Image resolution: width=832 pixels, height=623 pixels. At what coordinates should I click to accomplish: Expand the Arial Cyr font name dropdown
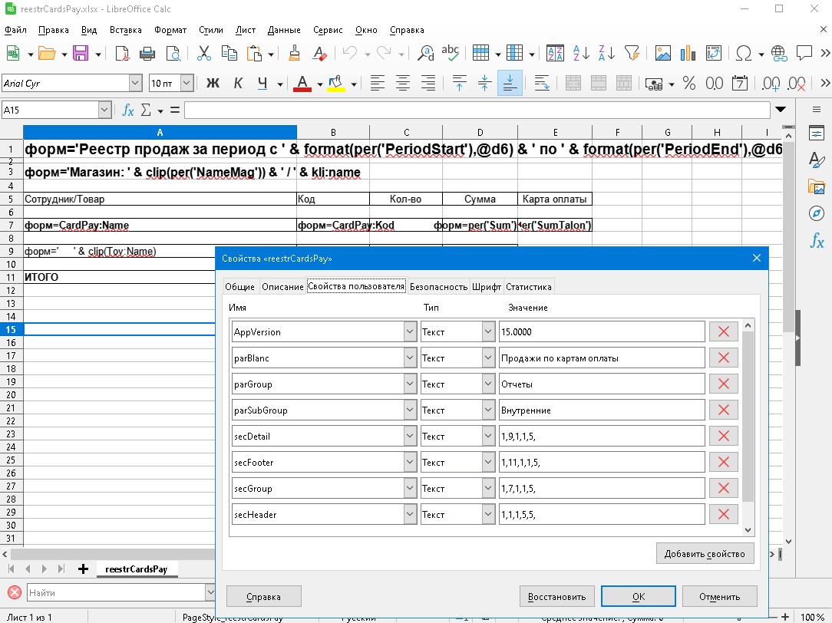135,83
